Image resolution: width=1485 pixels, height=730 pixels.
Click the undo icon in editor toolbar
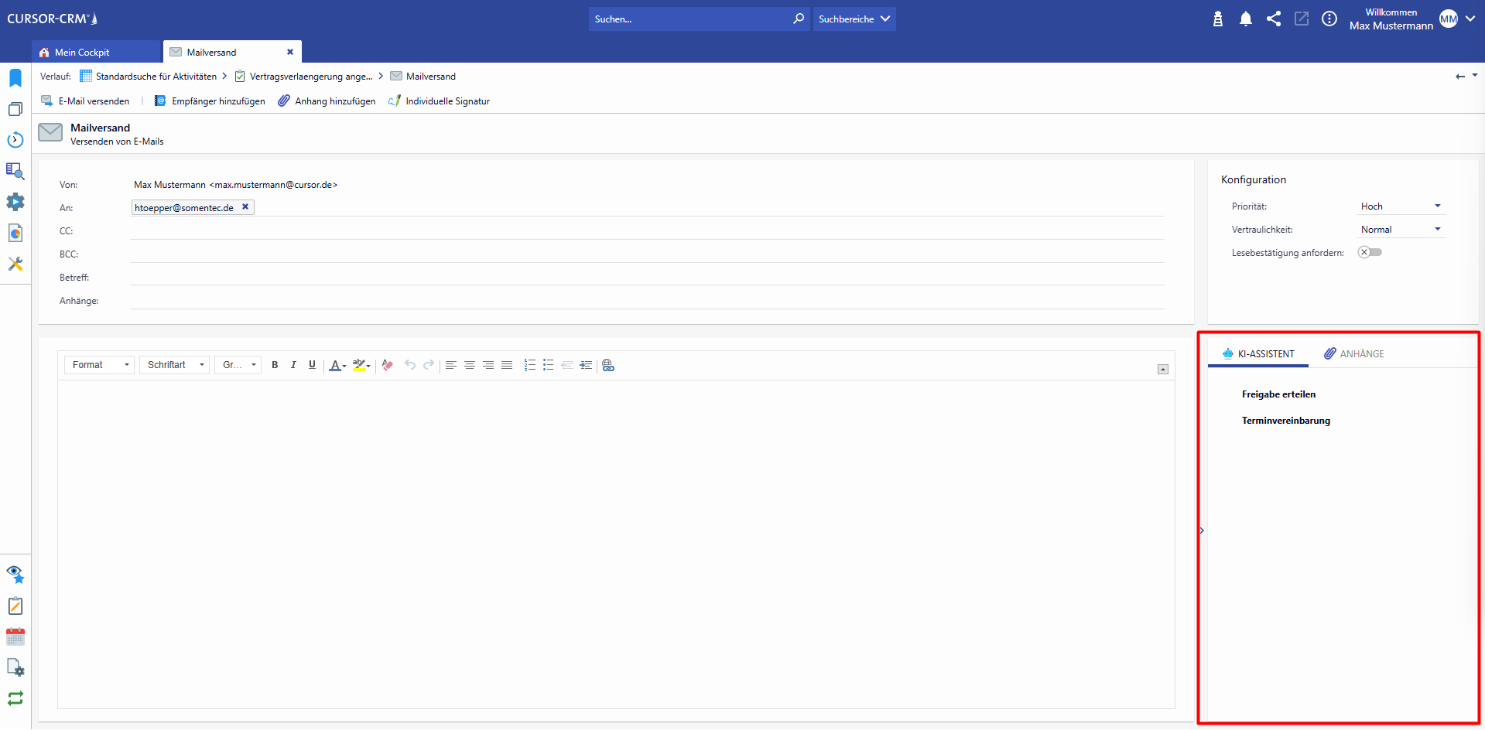click(x=410, y=365)
